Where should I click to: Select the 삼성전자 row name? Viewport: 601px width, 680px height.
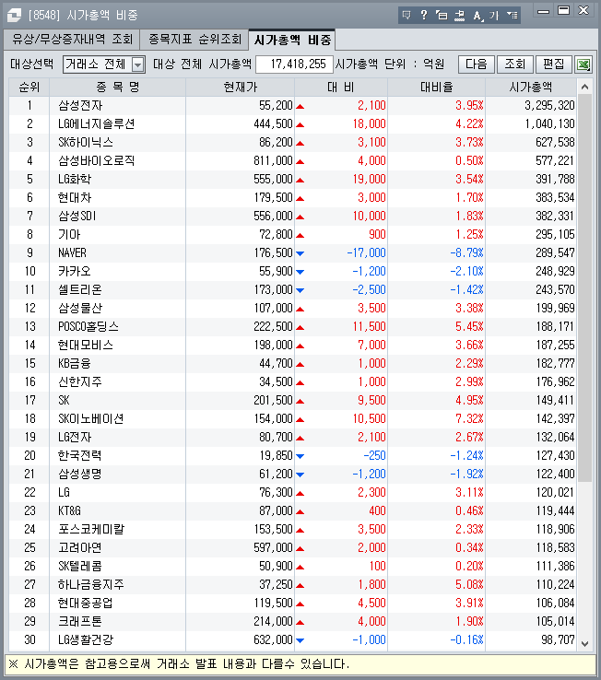[80, 105]
